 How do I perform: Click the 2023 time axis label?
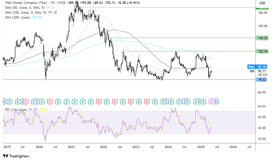click(136, 147)
